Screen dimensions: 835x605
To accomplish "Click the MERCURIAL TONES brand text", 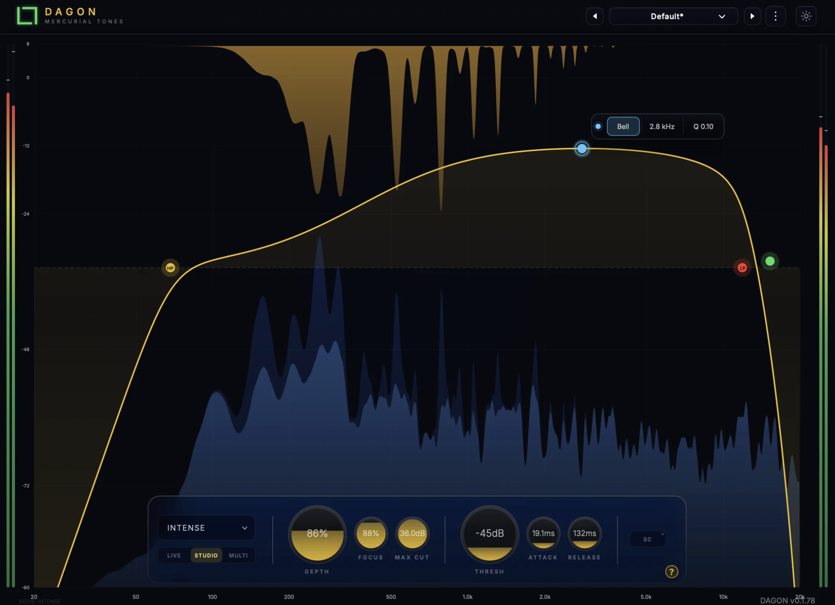I will point(84,22).
